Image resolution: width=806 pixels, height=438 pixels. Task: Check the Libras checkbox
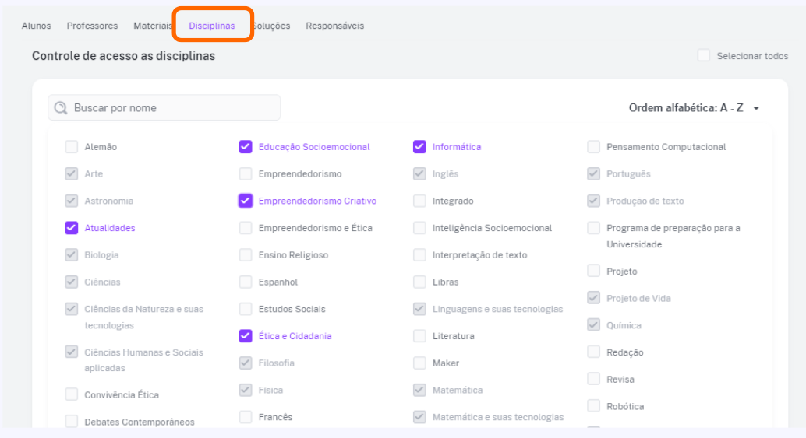click(x=419, y=282)
